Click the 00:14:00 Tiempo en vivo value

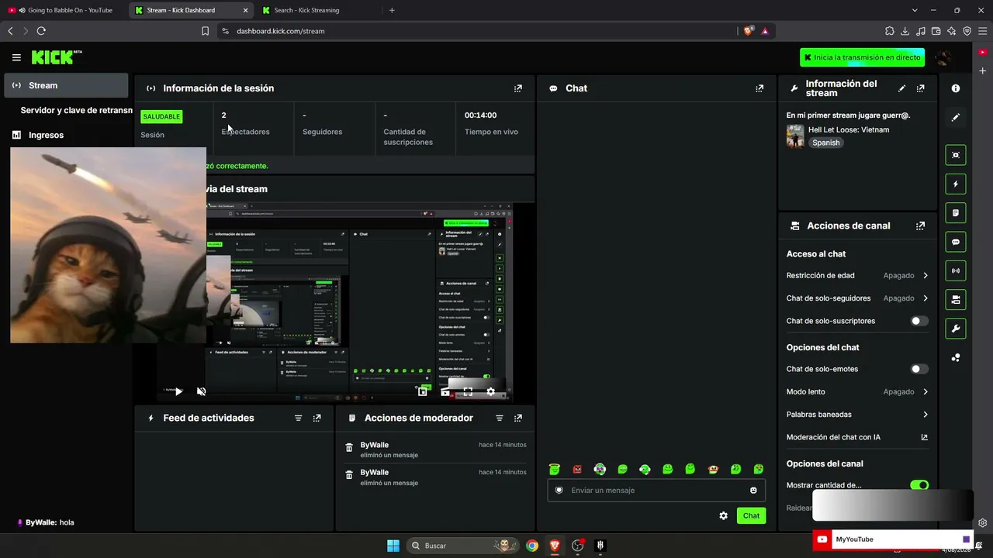click(x=480, y=115)
